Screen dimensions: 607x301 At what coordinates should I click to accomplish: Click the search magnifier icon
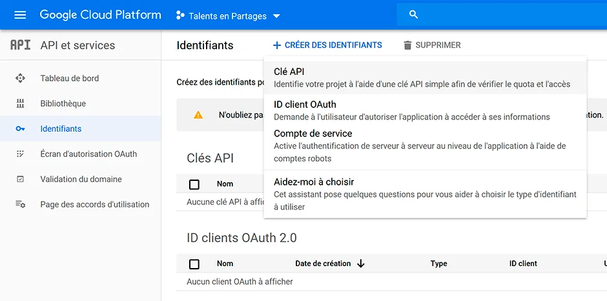413,15
